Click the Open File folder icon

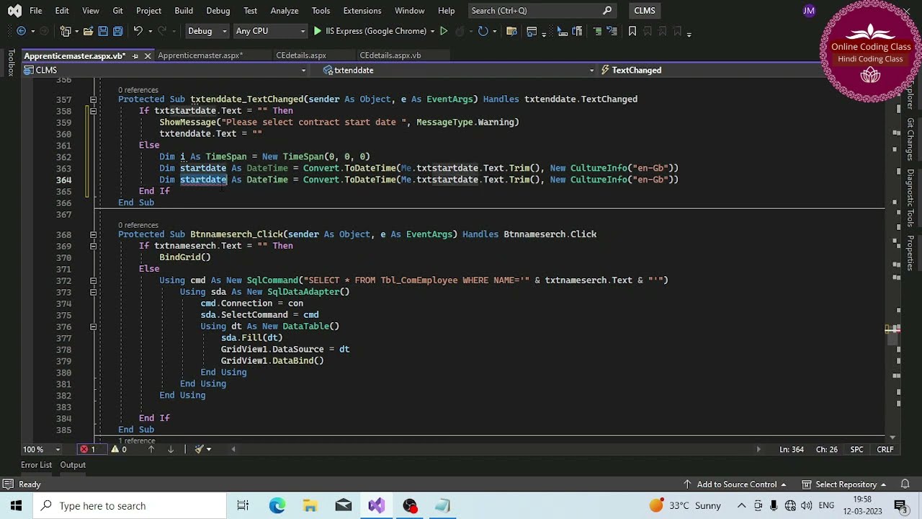click(88, 31)
